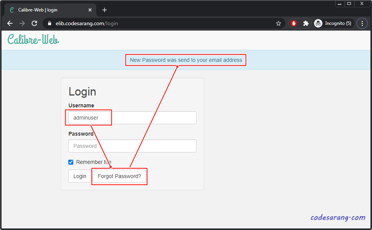Reload the page with the refresh icon
The height and width of the screenshot is (230, 372).
[34, 23]
